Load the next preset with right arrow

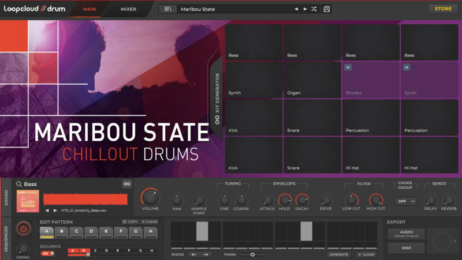point(305,9)
